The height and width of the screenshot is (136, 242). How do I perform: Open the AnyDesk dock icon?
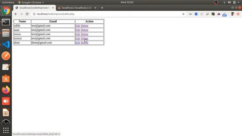[6, 101]
